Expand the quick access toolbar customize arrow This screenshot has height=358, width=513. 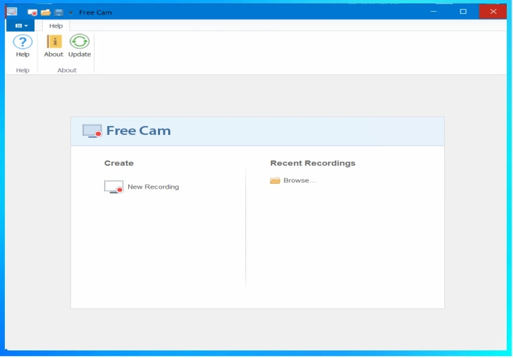point(70,13)
